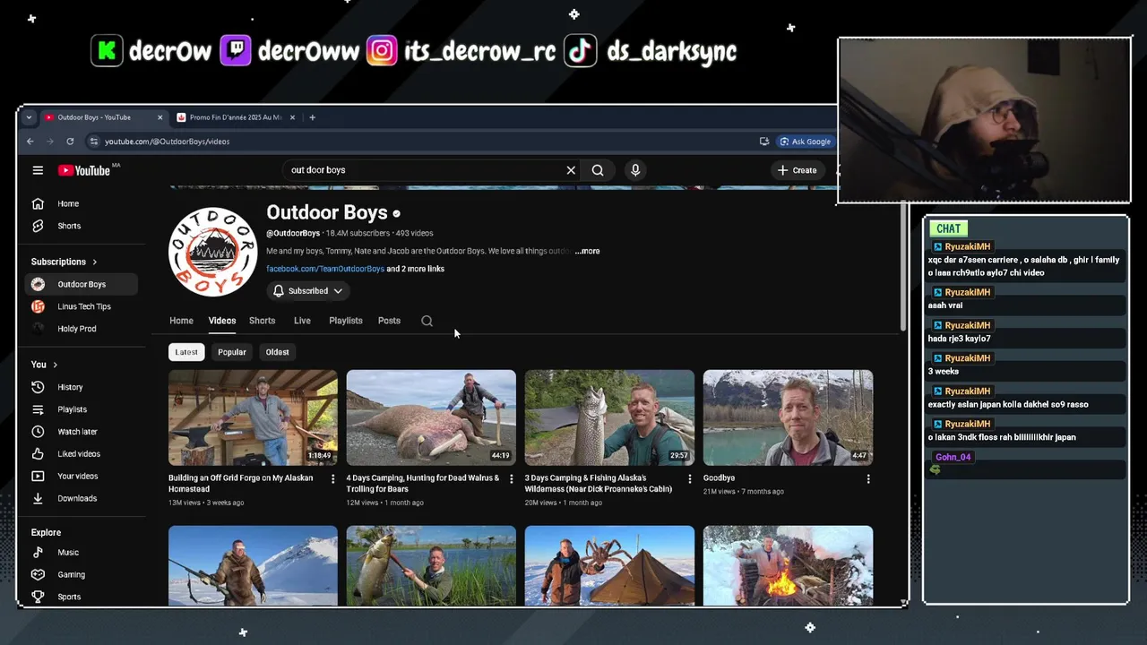Open Playlists in the sidebar
The width and height of the screenshot is (1147, 645).
(81, 409)
